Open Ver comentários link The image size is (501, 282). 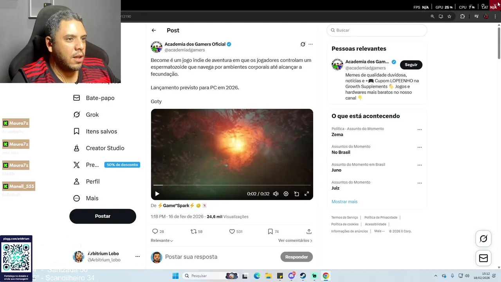coord(295,240)
